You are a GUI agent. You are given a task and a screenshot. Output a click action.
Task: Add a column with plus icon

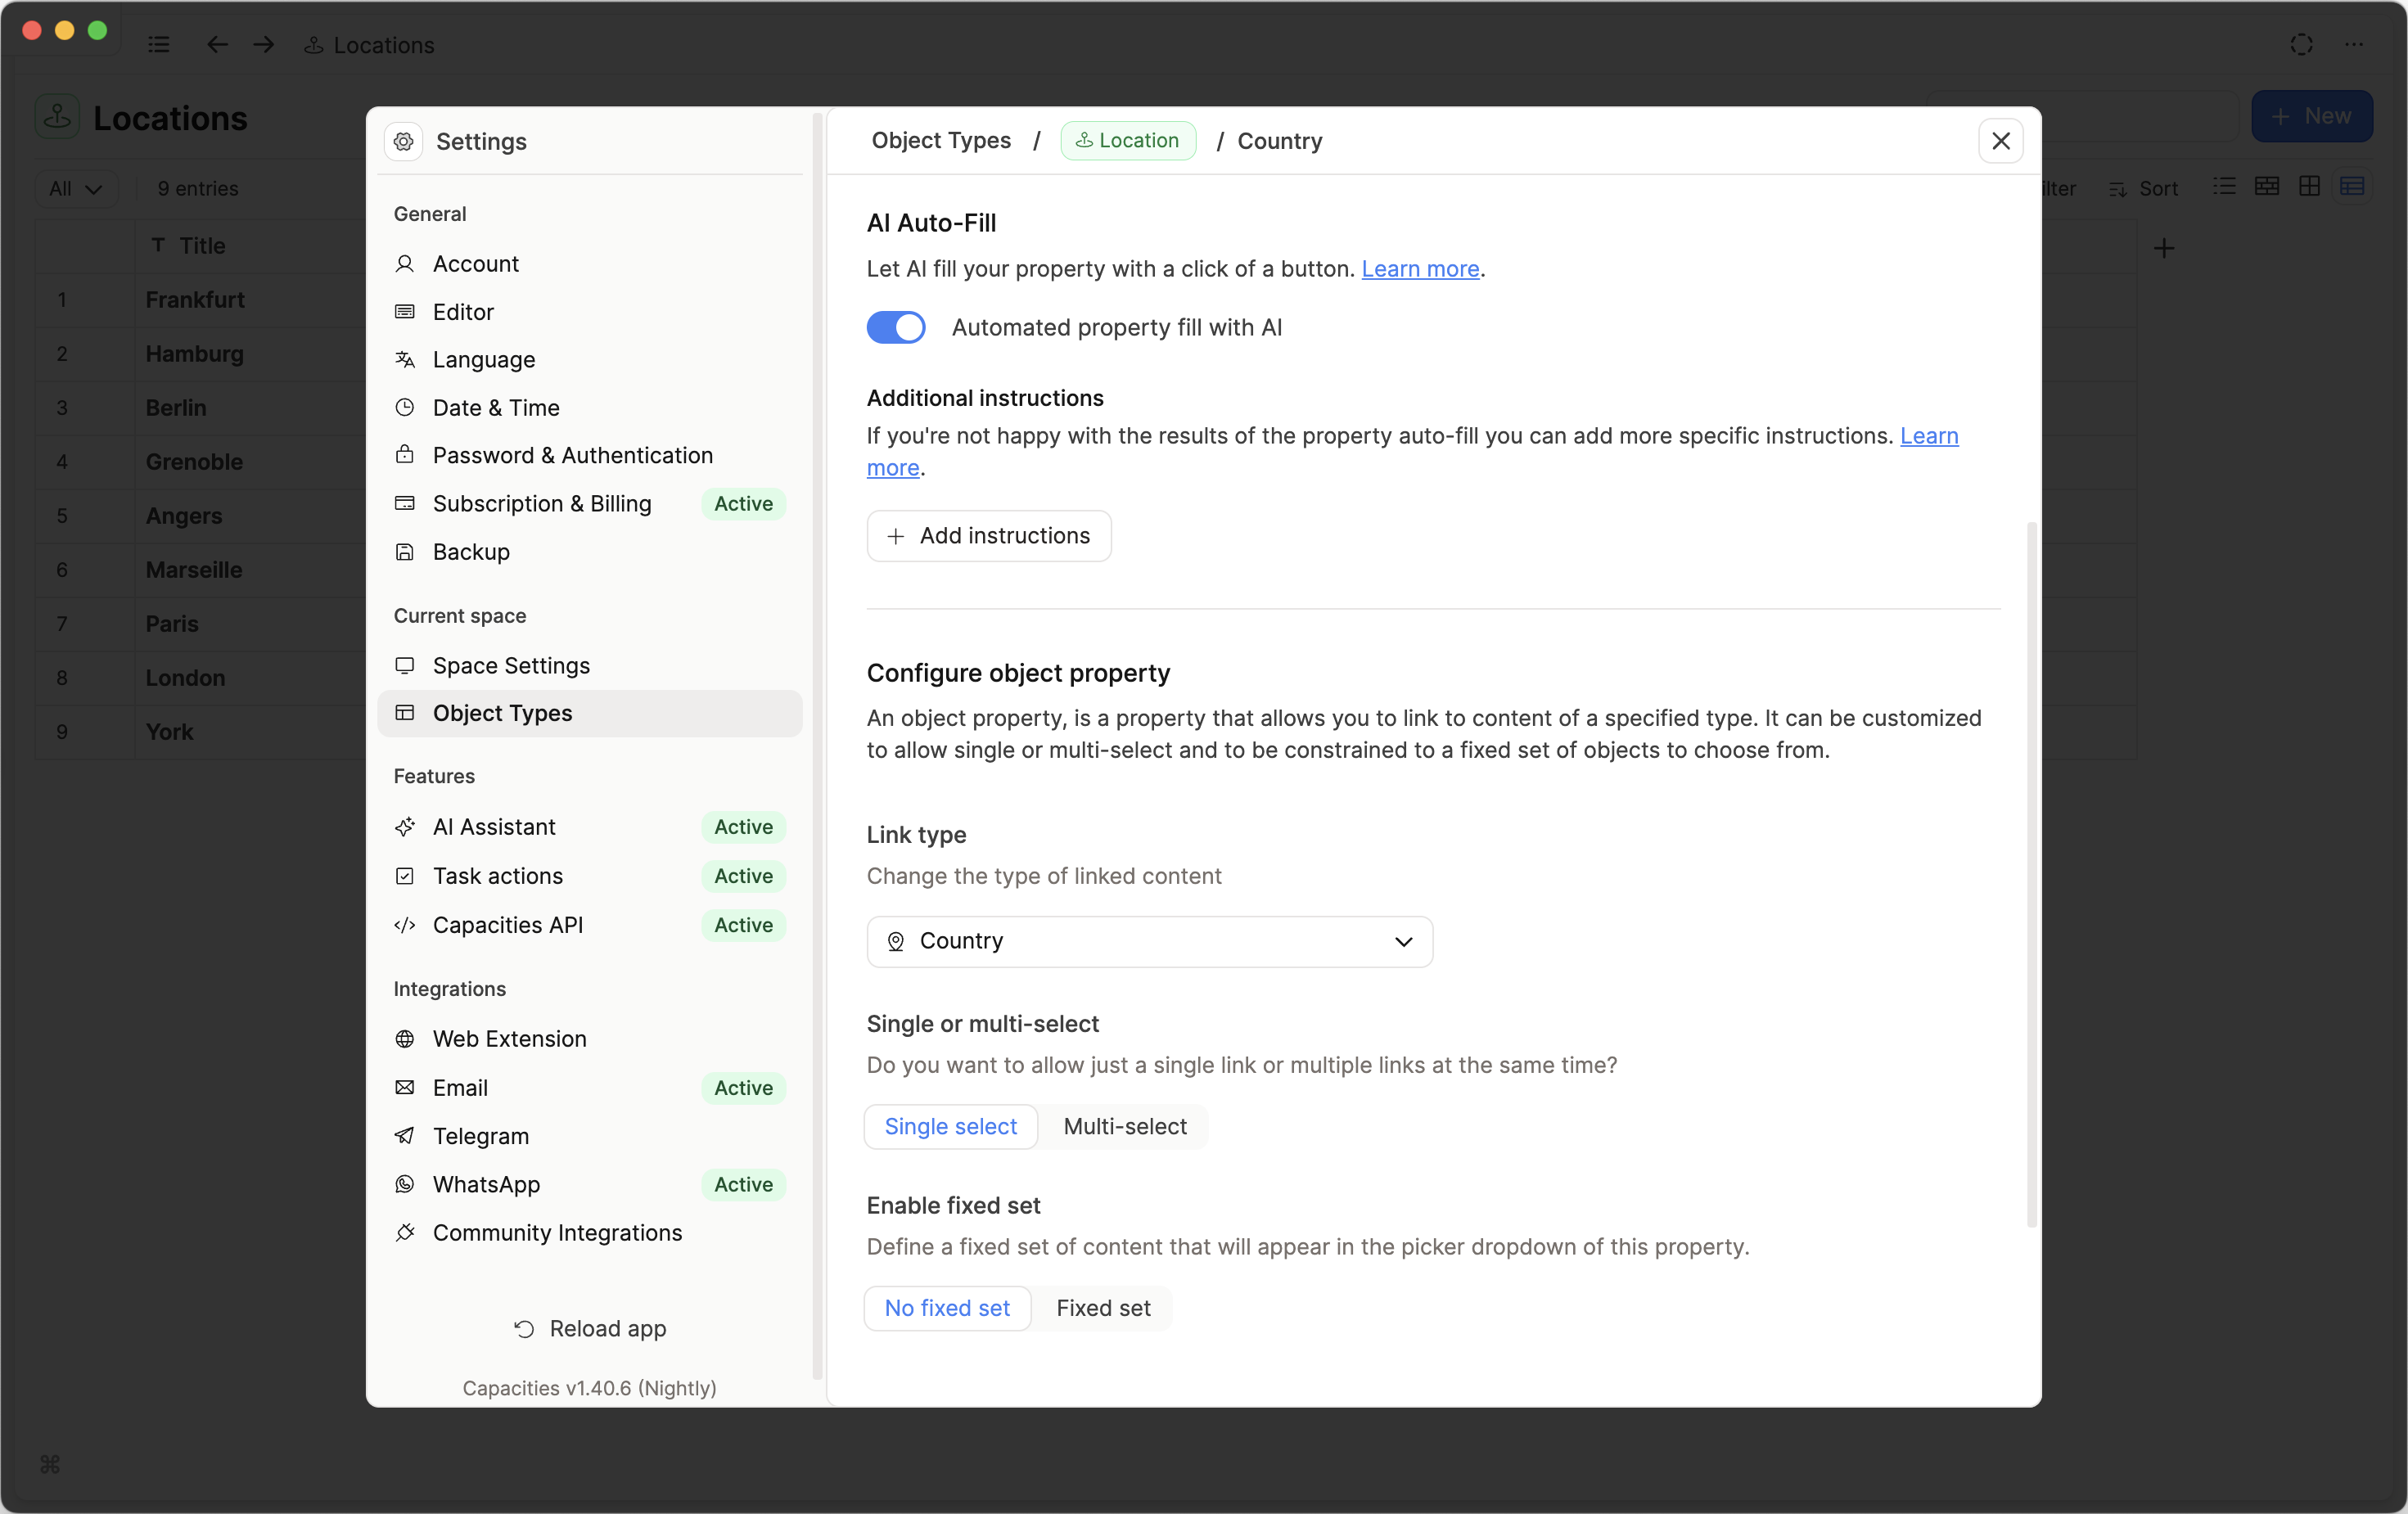coord(2164,248)
